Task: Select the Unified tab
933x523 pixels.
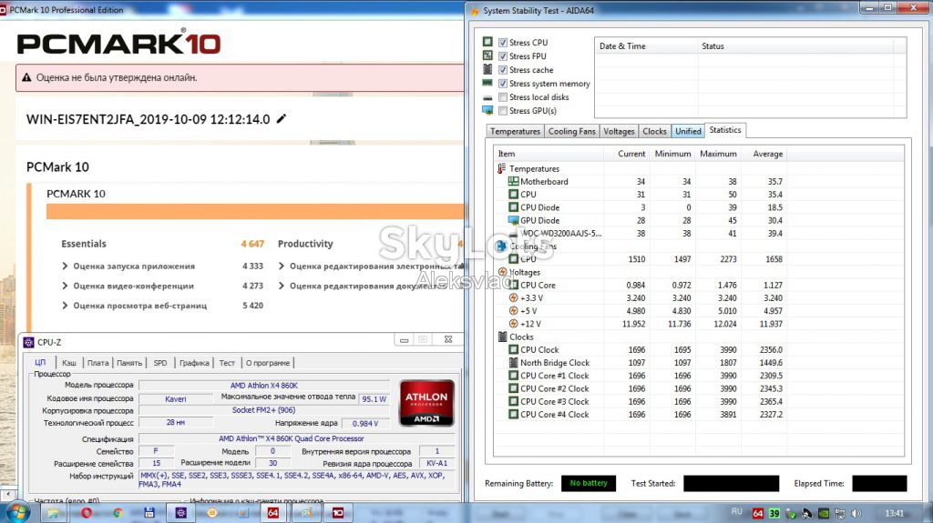Action: tap(688, 131)
